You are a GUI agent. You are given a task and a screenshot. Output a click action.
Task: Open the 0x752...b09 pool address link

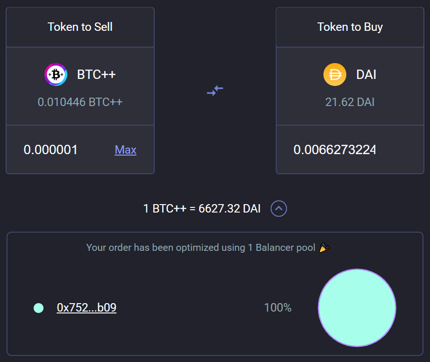86,308
